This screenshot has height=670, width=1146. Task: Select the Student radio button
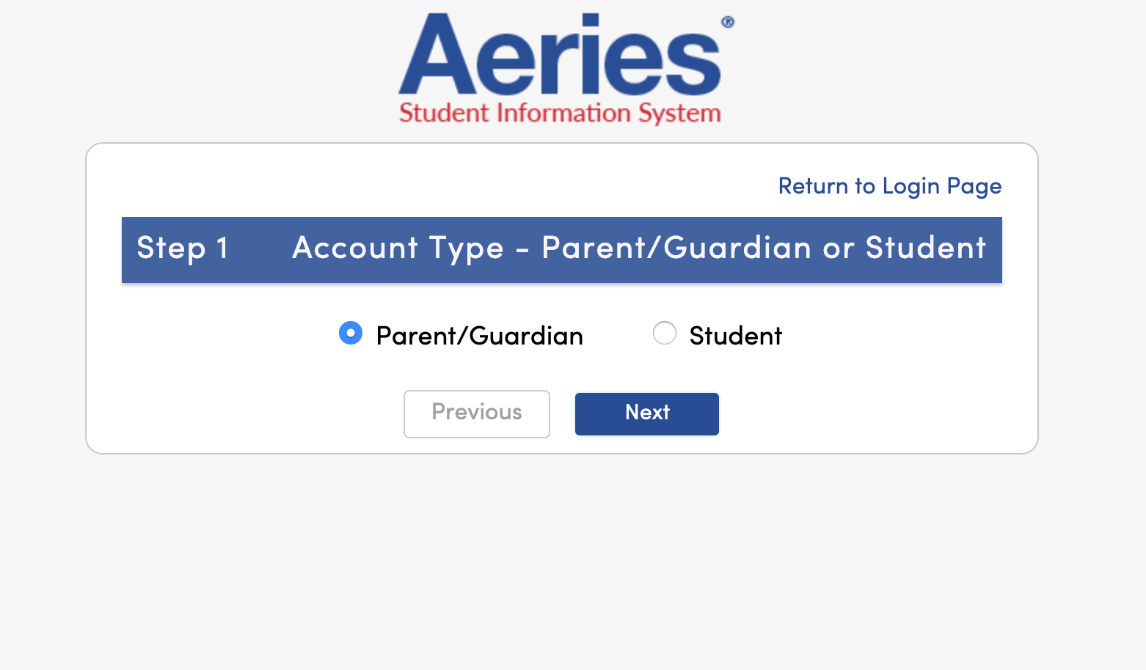click(665, 334)
